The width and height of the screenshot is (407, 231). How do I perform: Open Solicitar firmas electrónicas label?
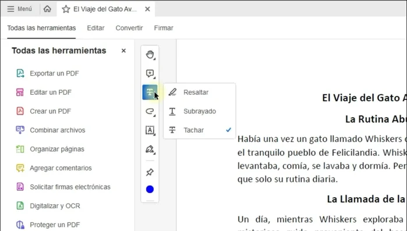(x=70, y=187)
